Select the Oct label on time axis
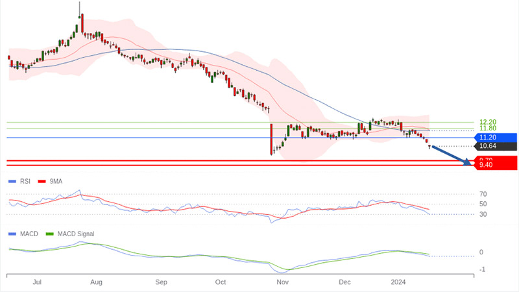 point(221,282)
